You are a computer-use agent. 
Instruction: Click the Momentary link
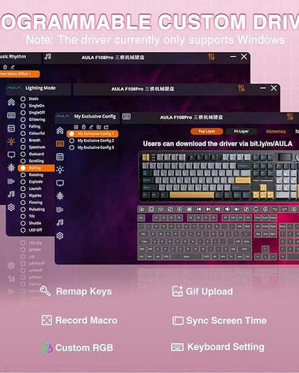pyautogui.click(x=275, y=131)
